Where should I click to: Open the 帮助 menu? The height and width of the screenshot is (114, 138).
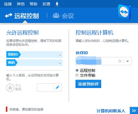pyautogui.click(x=33, y=4)
